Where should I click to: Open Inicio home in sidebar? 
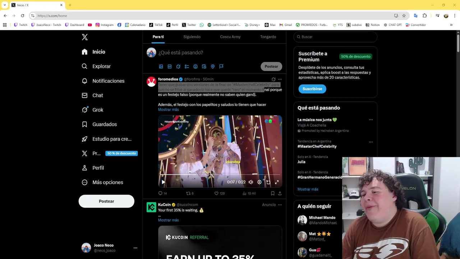[93, 52]
